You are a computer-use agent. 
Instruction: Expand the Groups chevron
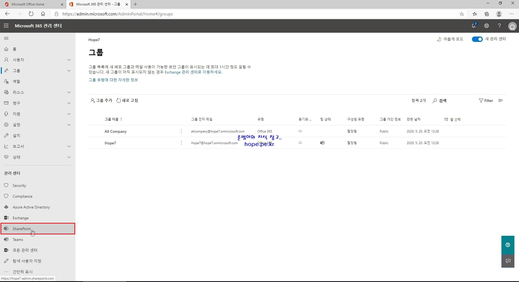click(x=69, y=71)
